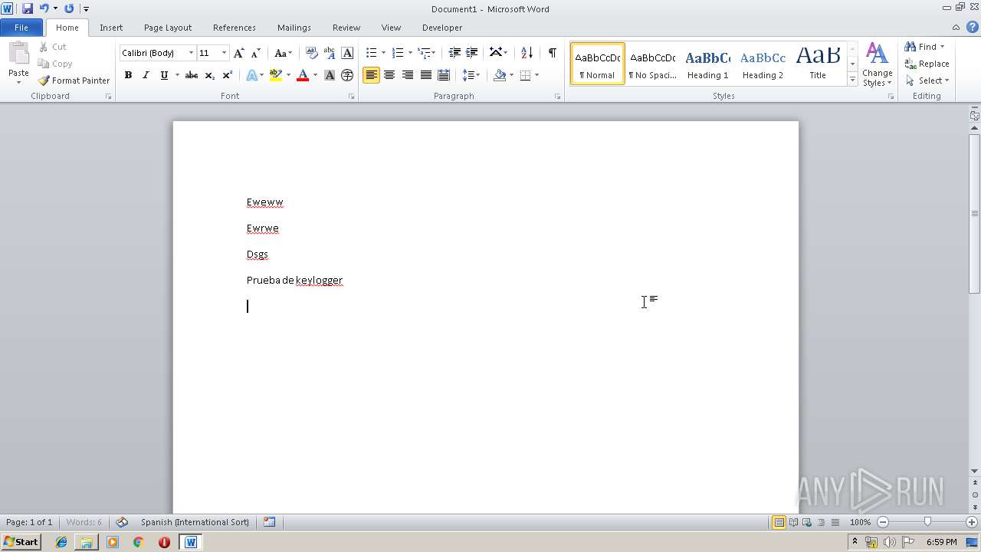
Task: Zoom out with the minus button
Action: click(883, 522)
